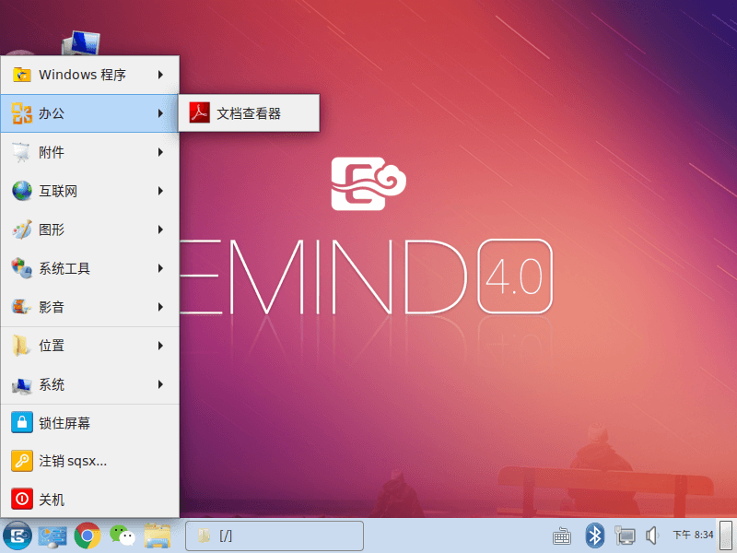Open WeChat from the taskbar
The width and height of the screenshot is (737, 553).
123,535
